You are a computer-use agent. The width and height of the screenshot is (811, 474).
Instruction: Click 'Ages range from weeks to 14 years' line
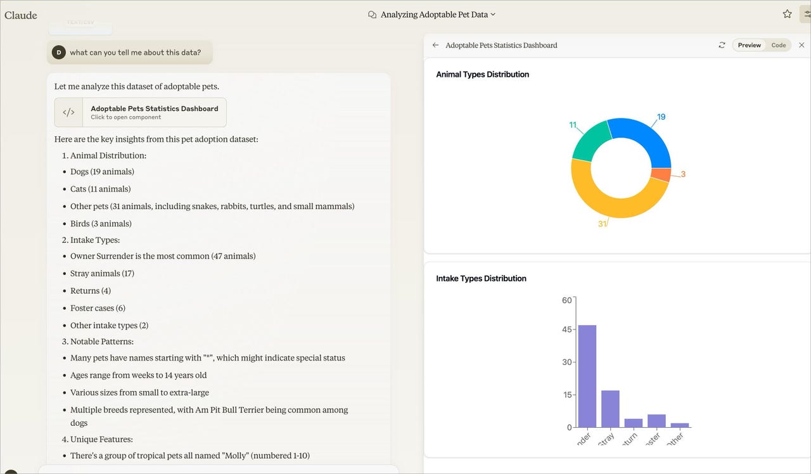tap(138, 375)
